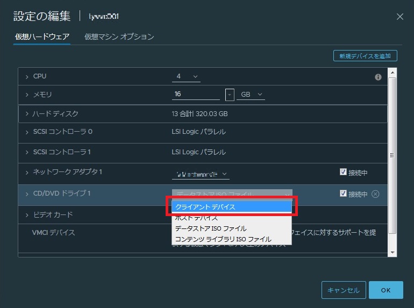Click the hardware list scrollbar thumb
This screenshot has height=308, width=414.
tap(392, 155)
